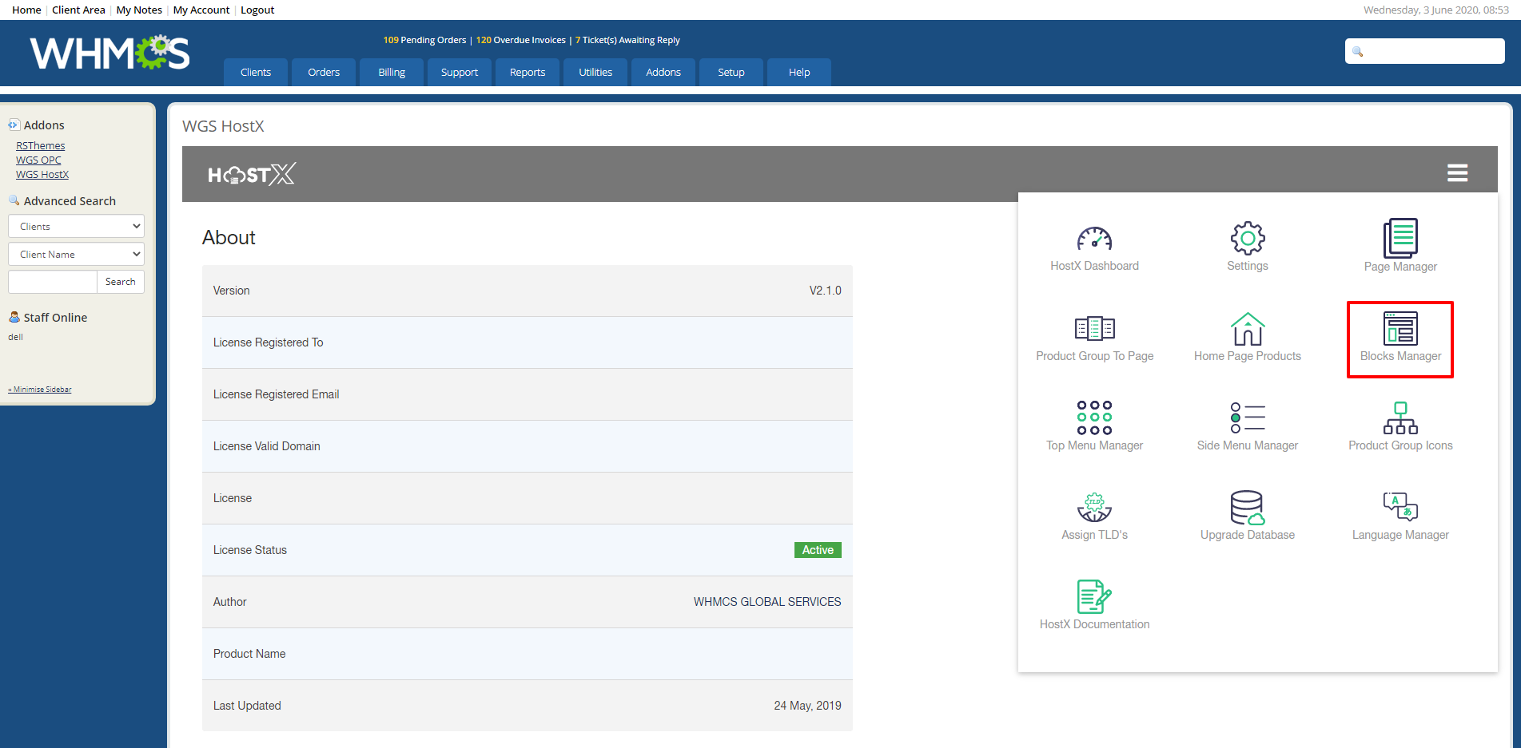Open Page Manager icon
This screenshot has height=748, width=1521.
(1400, 239)
